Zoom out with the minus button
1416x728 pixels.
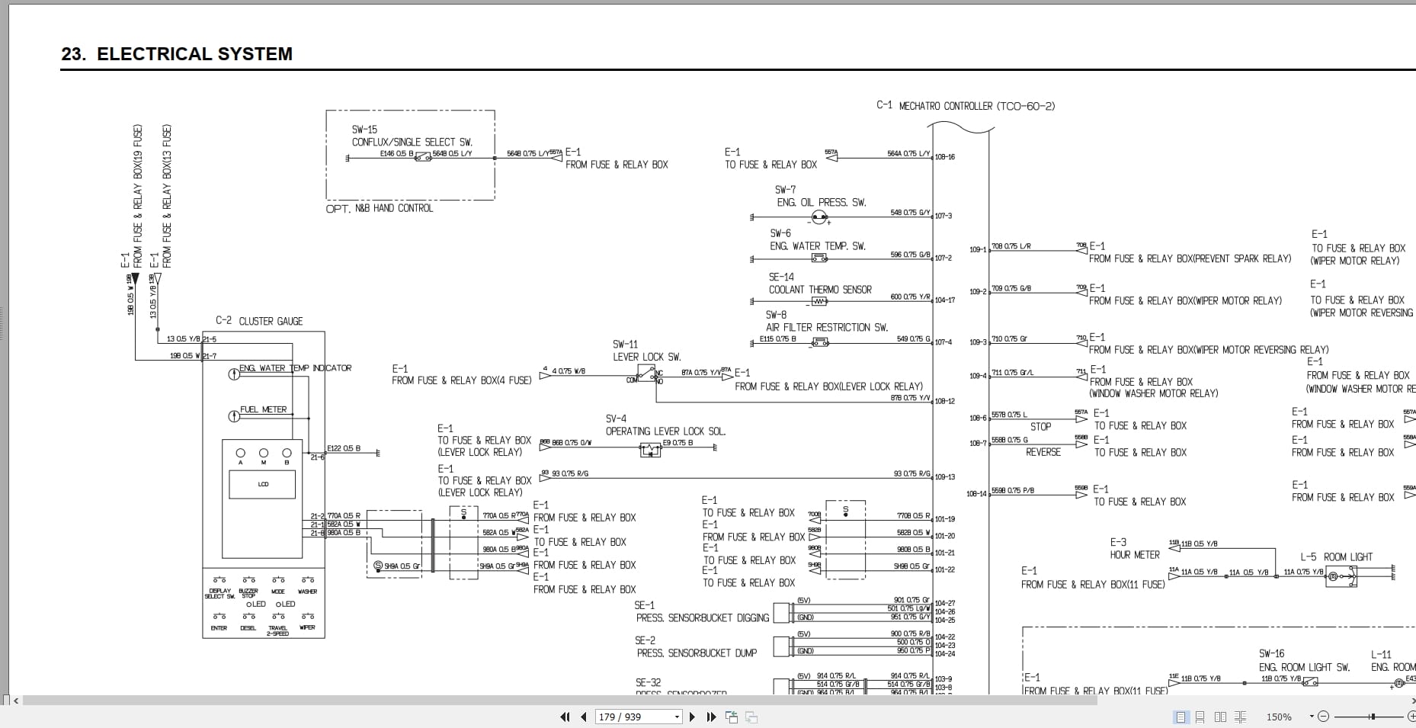pyautogui.click(x=1323, y=717)
